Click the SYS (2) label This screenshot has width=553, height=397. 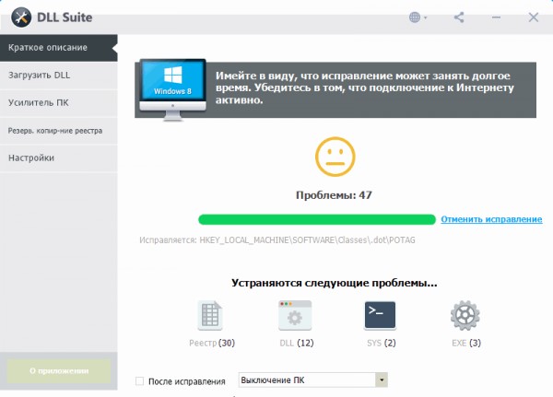coord(382,343)
